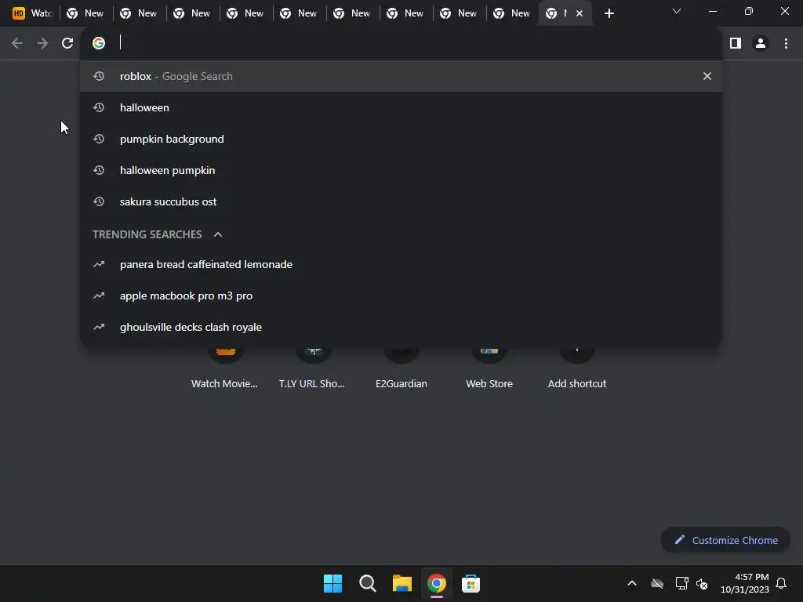Remove the roblox suggestion with the X
This screenshot has height=602, width=803.
click(x=707, y=76)
